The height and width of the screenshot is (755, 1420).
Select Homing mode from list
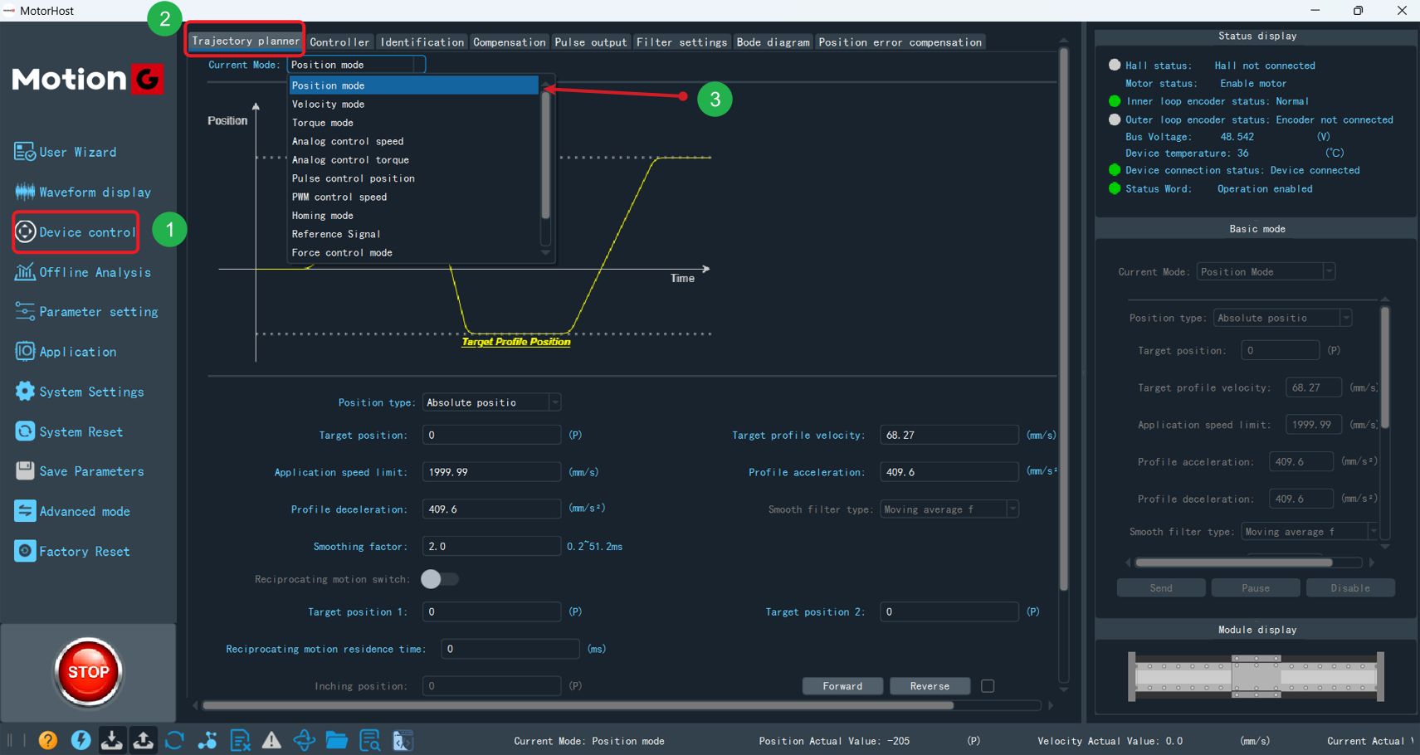[x=413, y=216]
